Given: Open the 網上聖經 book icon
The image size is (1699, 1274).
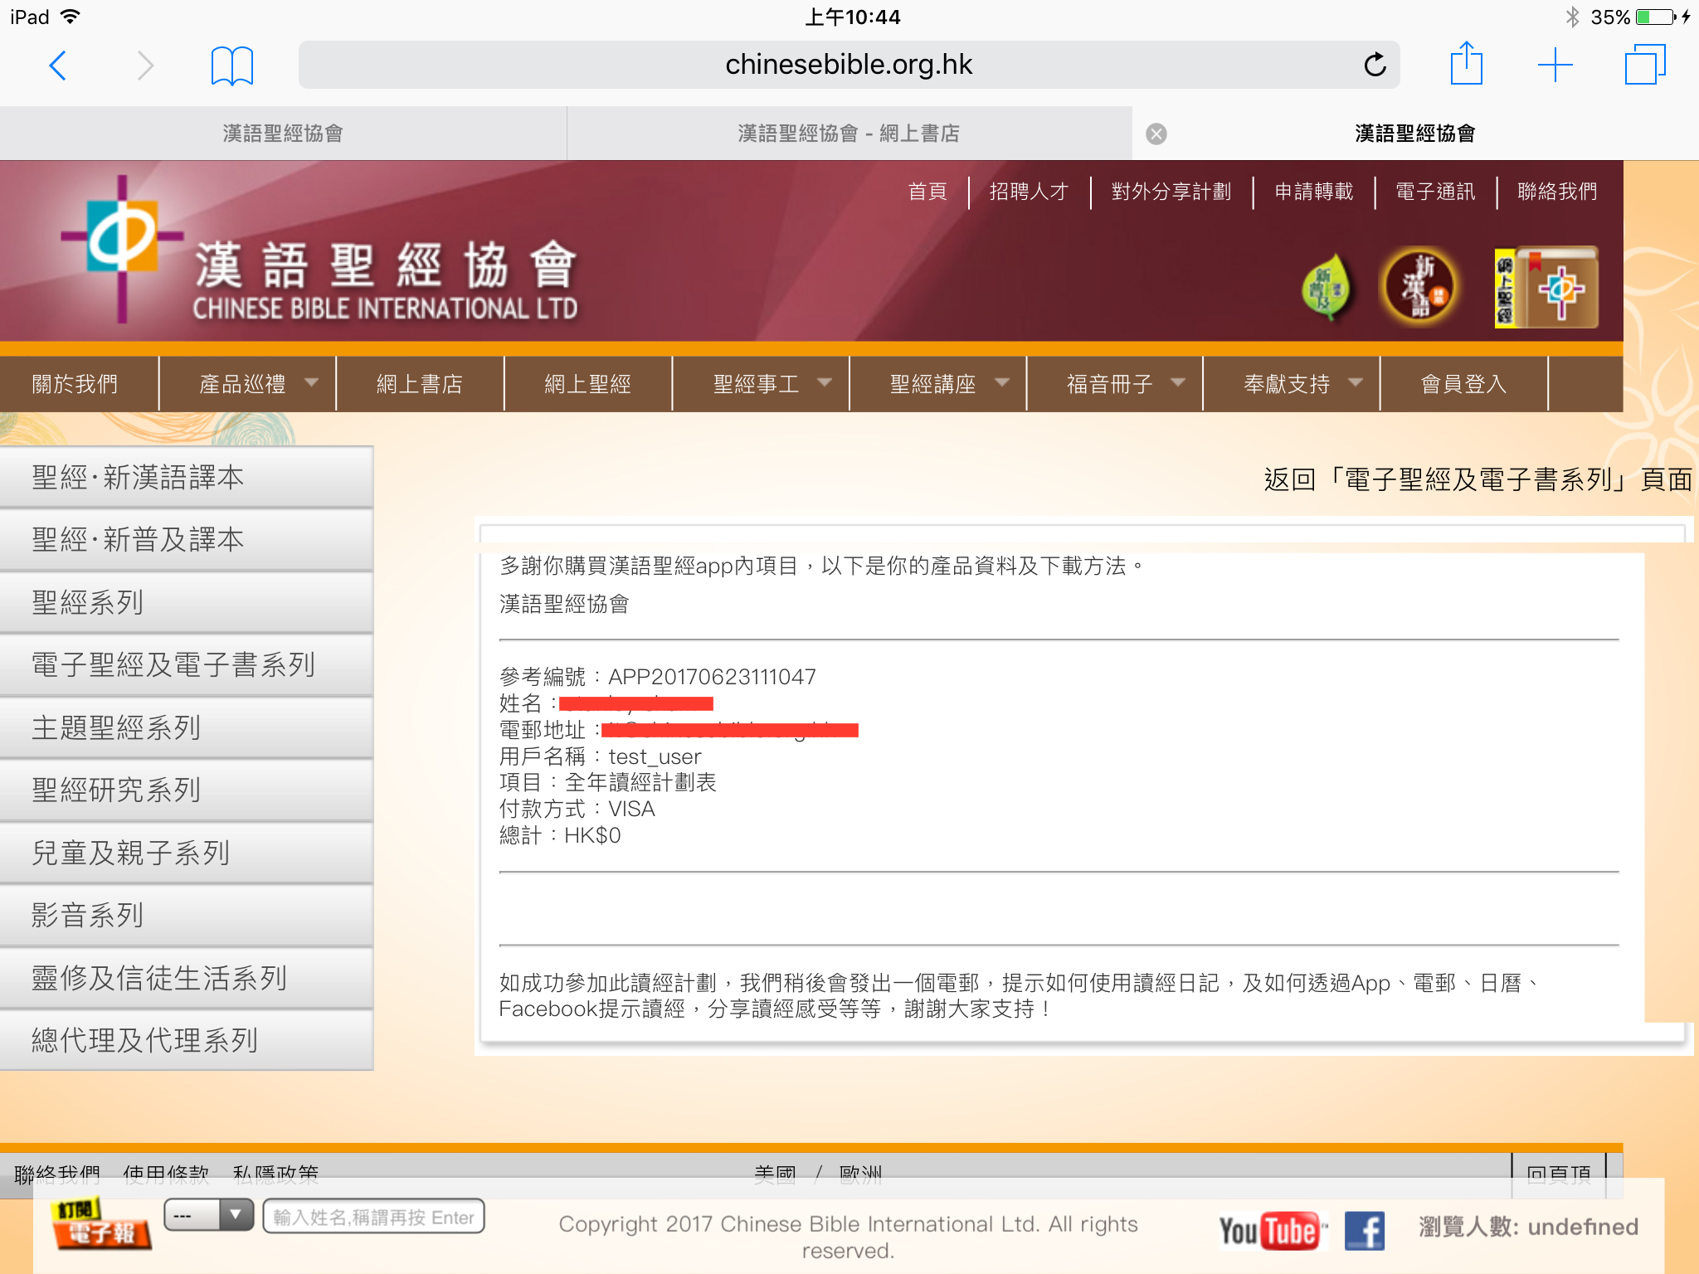Looking at the screenshot, I should tap(1546, 287).
